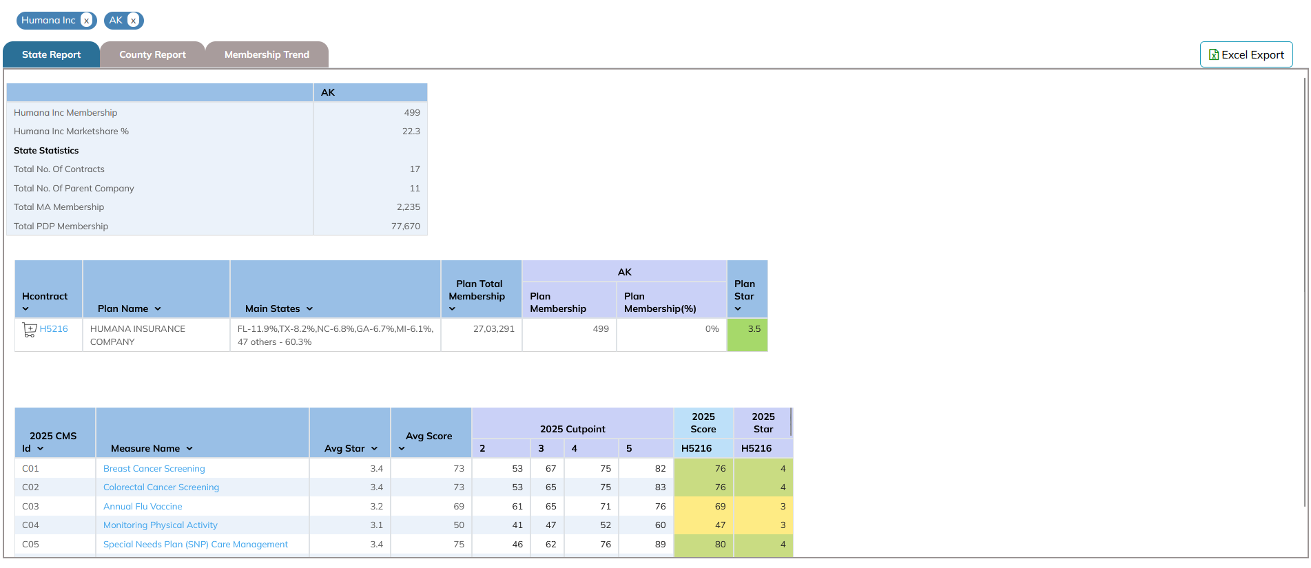
Task: Open the Colorectal Cancer Screening measure
Action: tap(161, 487)
